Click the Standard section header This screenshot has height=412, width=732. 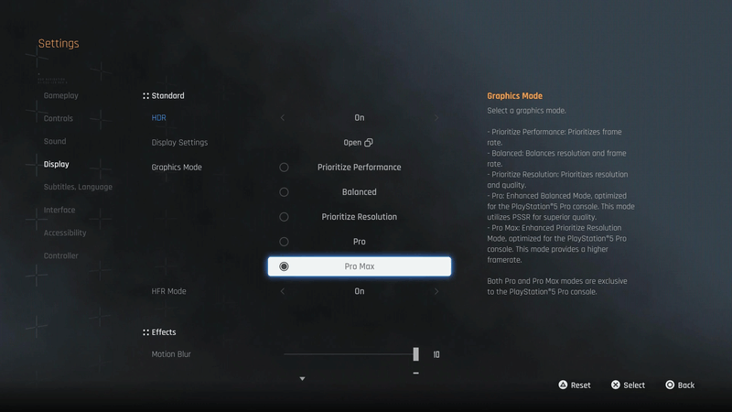pyautogui.click(x=167, y=96)
